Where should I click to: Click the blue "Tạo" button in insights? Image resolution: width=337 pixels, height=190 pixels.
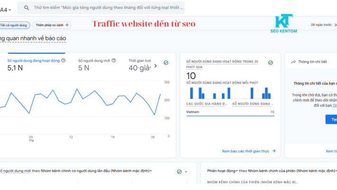pos(331,119)
